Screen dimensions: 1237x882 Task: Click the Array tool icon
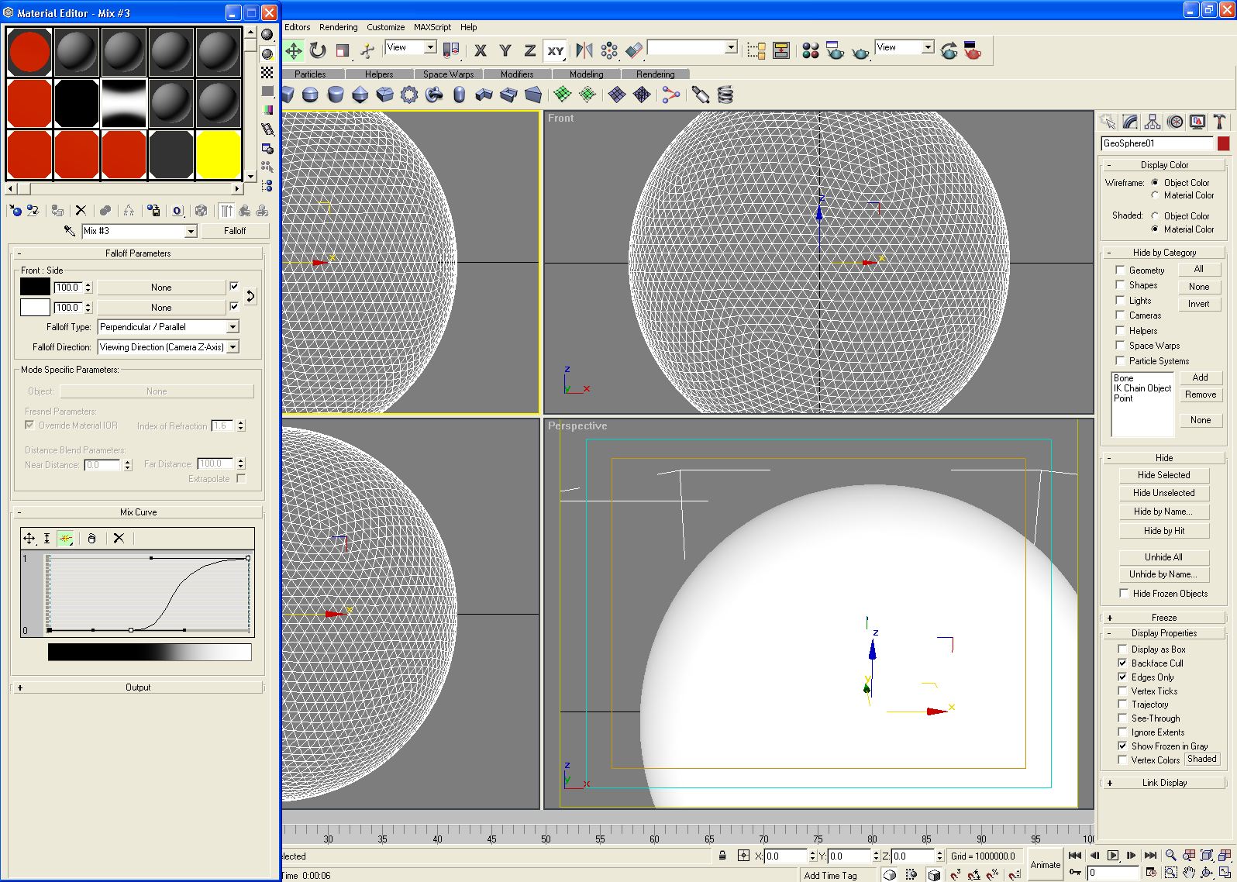[609, 51]
